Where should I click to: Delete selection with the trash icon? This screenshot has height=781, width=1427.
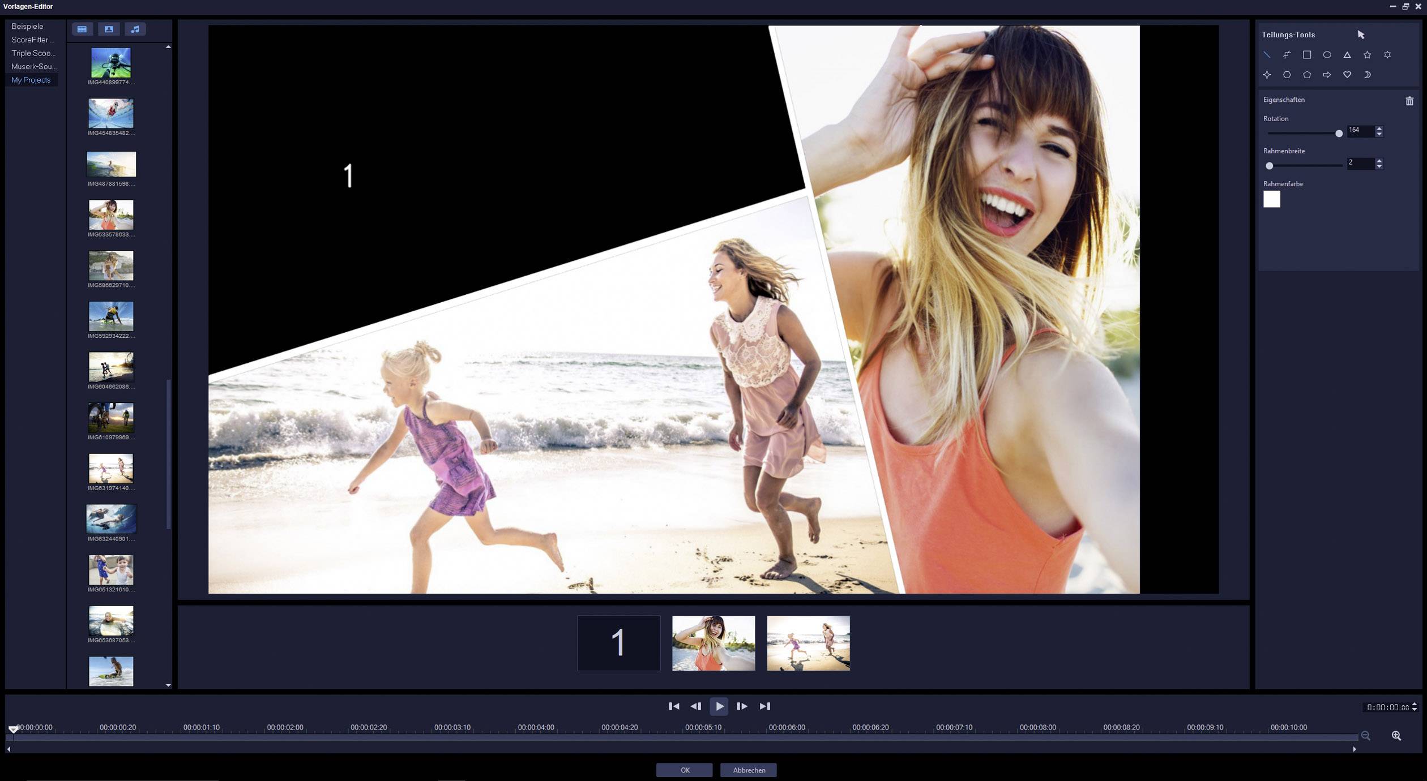[x=1409, y=101]
